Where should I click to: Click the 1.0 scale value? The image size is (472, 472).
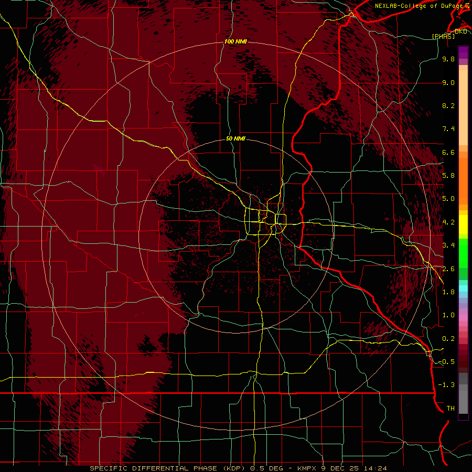448,315
